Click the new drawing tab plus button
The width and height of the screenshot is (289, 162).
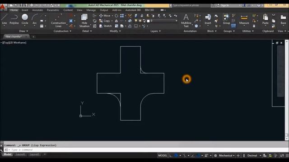[33, 37]
